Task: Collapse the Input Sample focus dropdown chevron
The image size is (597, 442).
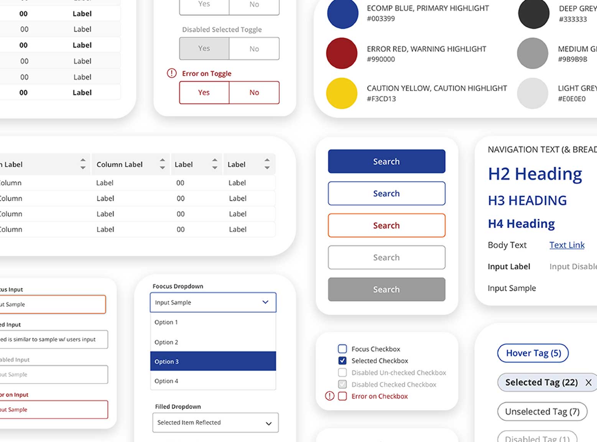Action: 265,302
